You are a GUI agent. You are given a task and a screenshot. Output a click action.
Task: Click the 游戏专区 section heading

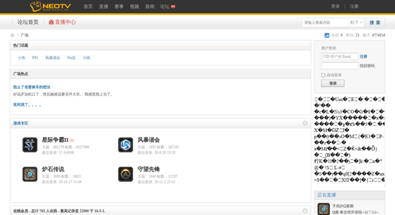21,123
